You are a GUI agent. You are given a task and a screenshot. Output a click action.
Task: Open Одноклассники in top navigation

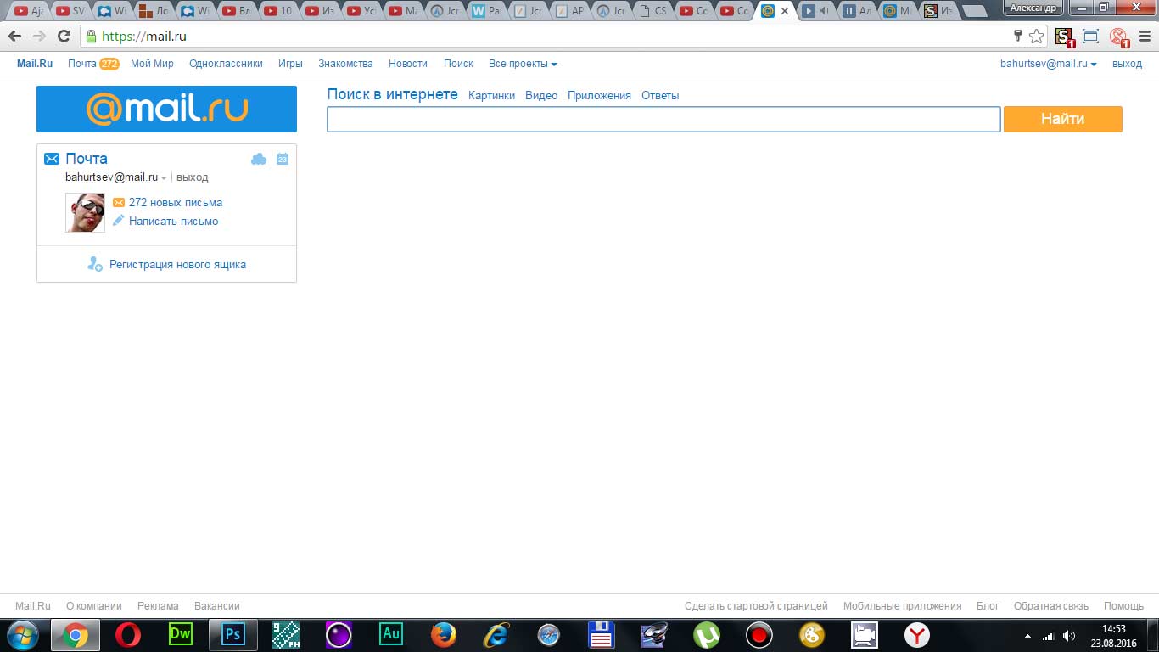(226, 64)
